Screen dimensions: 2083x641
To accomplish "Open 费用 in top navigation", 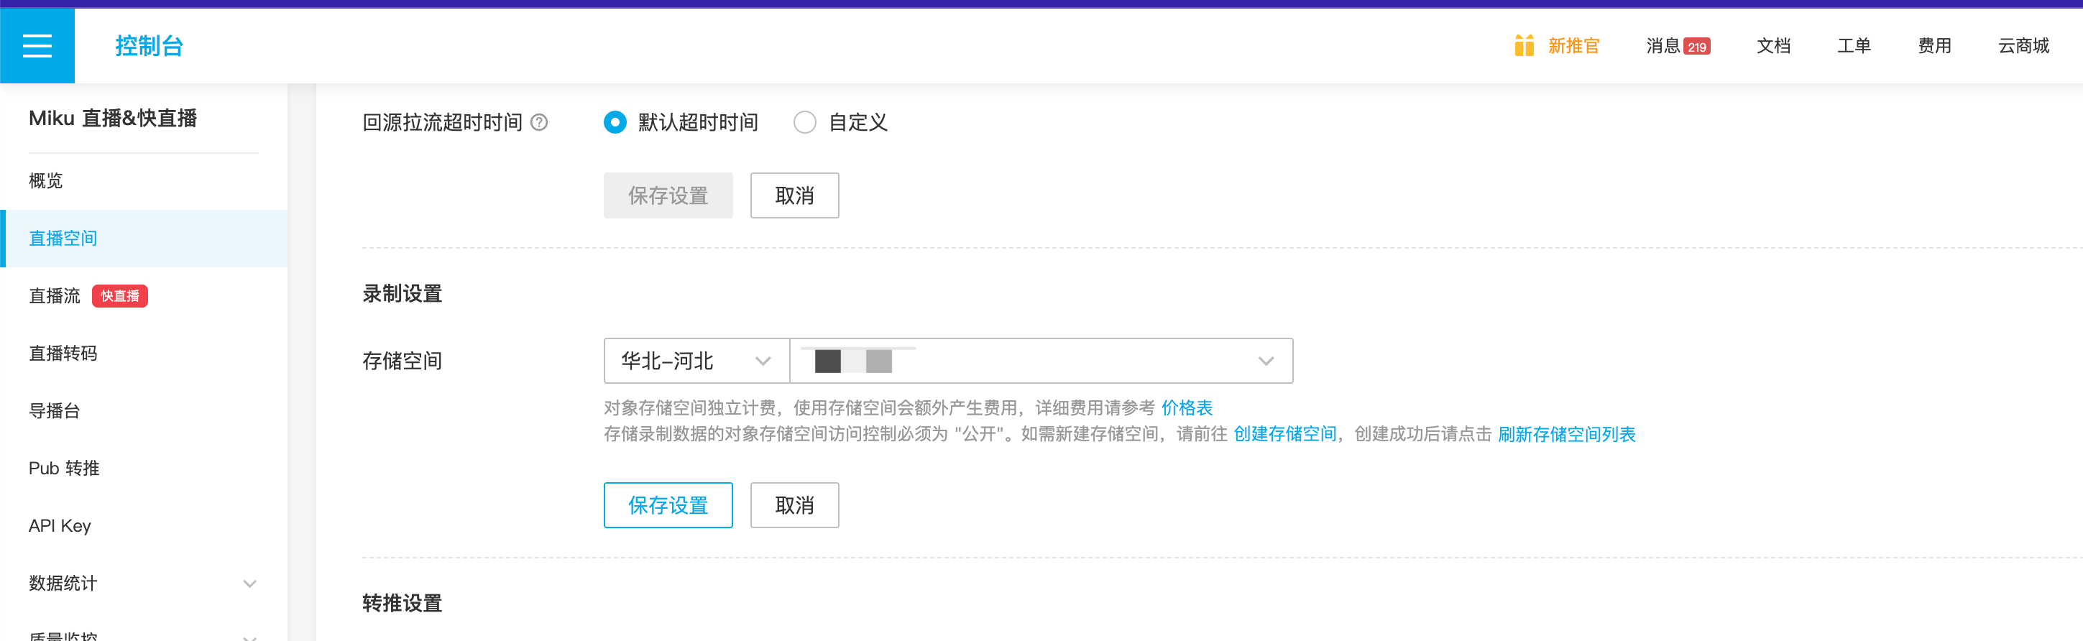I will pos(1935,46).
